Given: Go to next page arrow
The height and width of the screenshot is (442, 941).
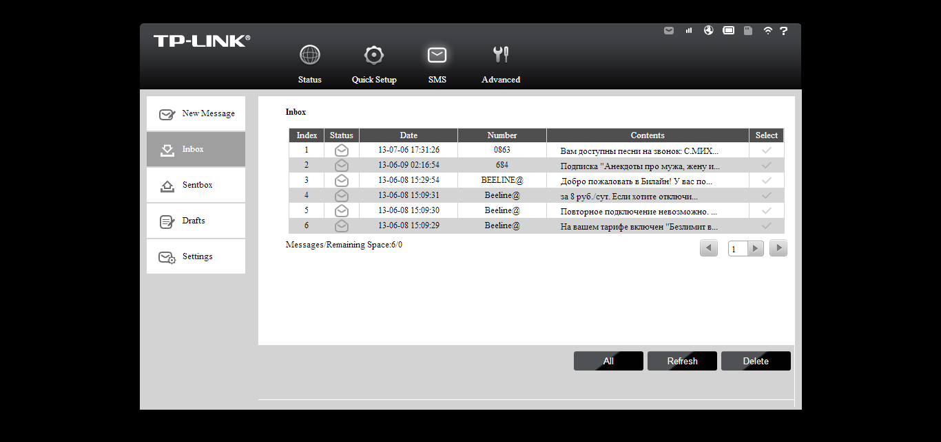Looking at the screenshot, I should pyautogui.click(x=778, y=248).
